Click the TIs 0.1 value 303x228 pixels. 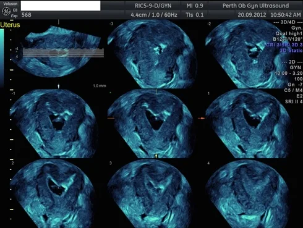click(x=194, y=15)
